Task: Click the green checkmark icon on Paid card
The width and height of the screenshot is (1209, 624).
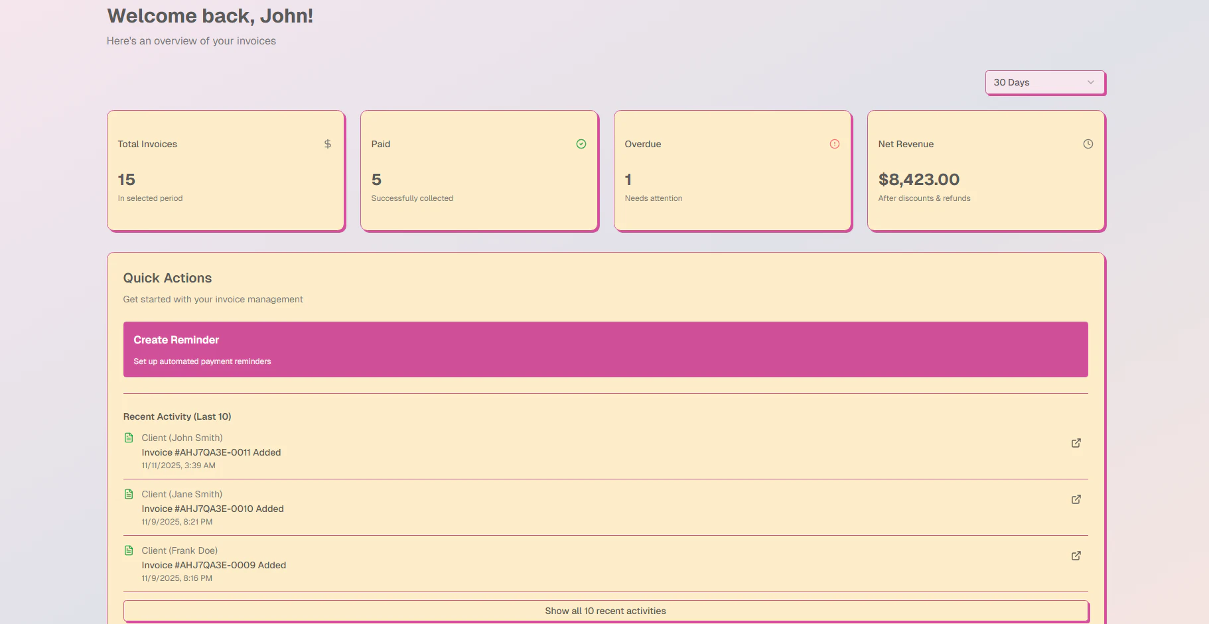Action: point(581,144)
